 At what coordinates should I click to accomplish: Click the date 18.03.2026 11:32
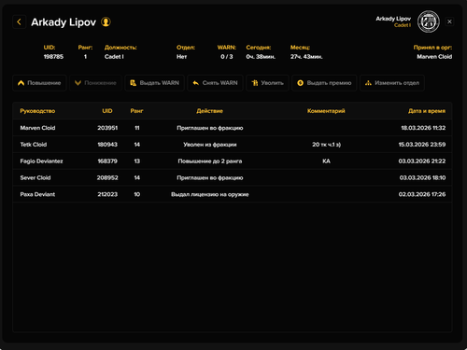point(423,128)
